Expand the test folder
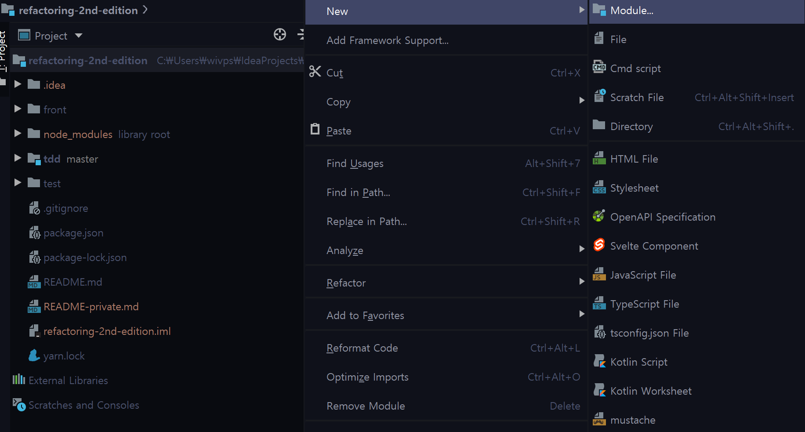The height and width of the screenshot is (432, 805). coord(18,182)
